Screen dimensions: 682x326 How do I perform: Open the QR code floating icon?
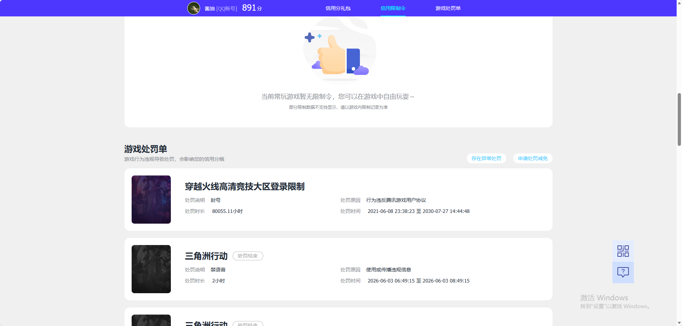pyautogui.click(x=623, y=251)
